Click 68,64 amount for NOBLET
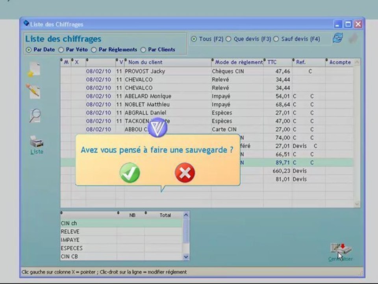378x284 pixels. pos(283,104)
